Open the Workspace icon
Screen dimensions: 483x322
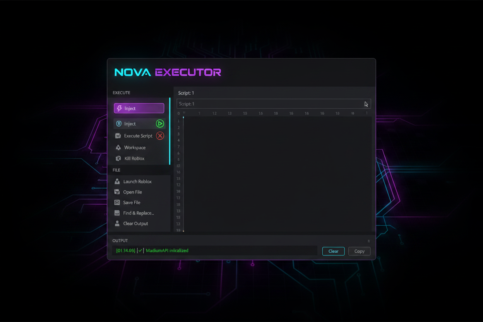(118, 147)
